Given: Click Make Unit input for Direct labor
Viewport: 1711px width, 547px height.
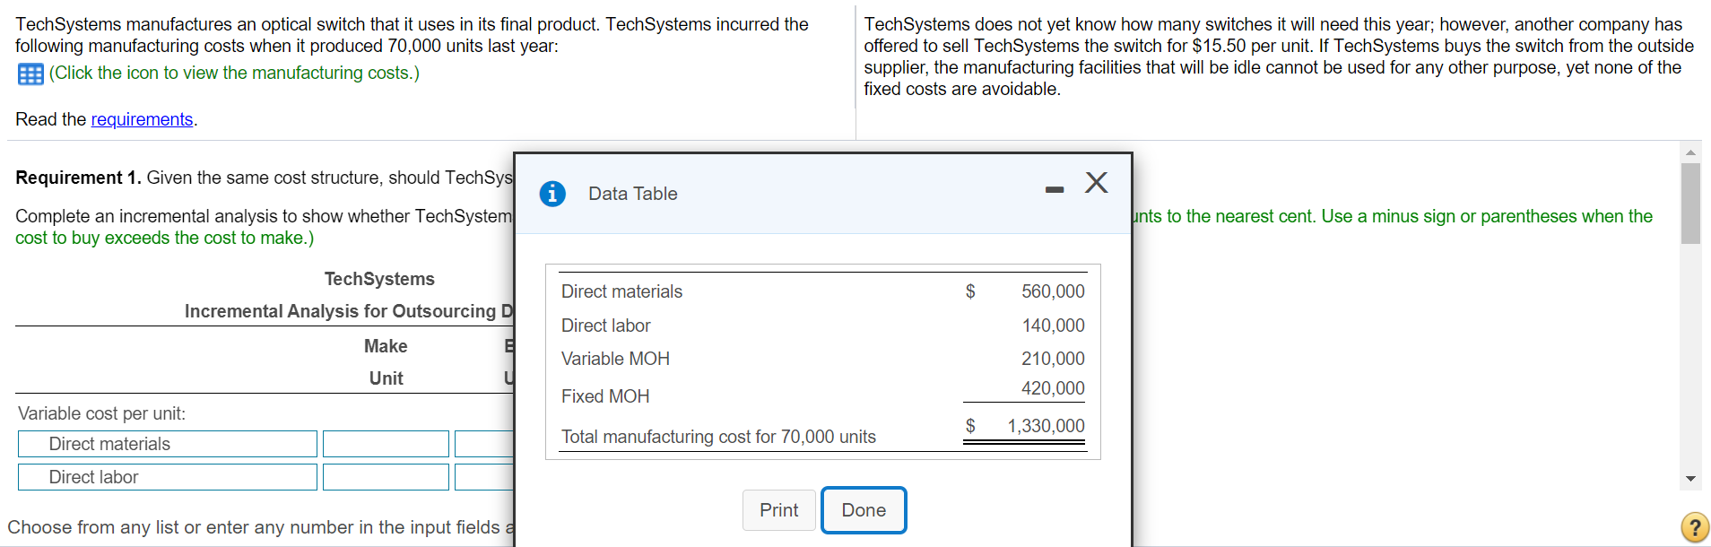Looking at the screenshot, I should coord(386,477).
